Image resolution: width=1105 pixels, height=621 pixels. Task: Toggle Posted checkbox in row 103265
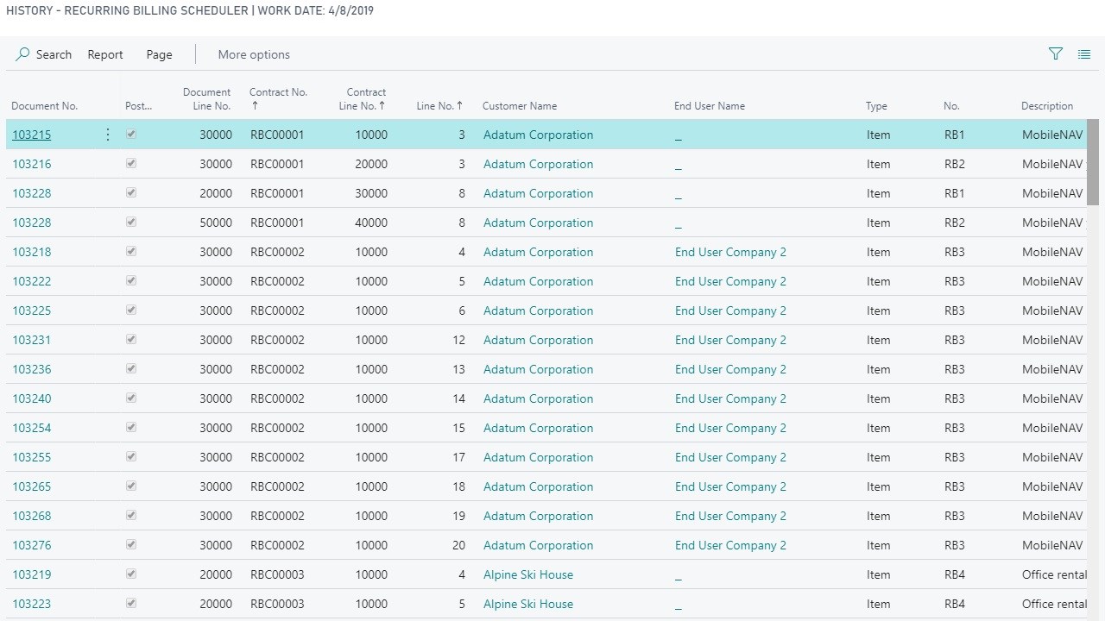pyautogui.click(x=131, y=486)
